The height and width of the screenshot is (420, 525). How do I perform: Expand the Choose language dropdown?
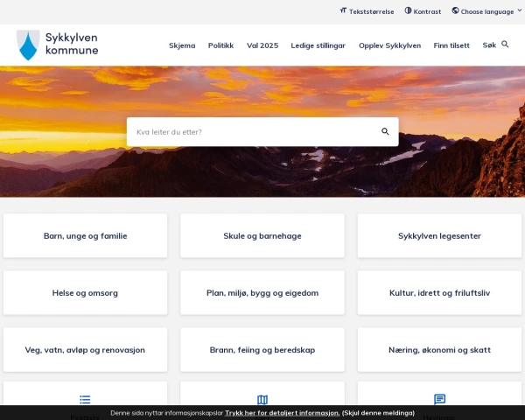click(x=486, y=11)
